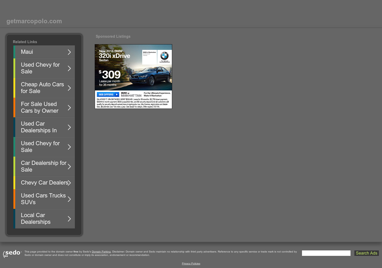
Task: Click the BMW roundel logo in the ad
Action: 164,56
